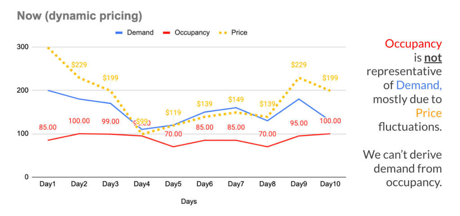
Task: Click the blue Demand legend line swatch
Action: coord(119,32)
